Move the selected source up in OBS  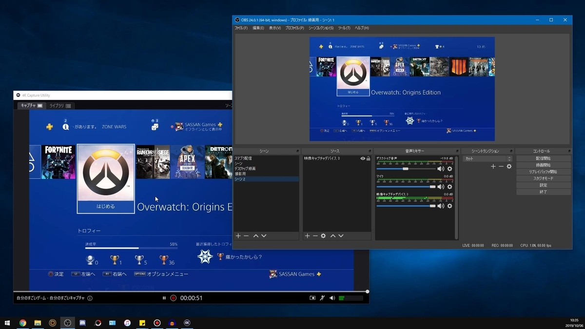click(x=333, y=236)
